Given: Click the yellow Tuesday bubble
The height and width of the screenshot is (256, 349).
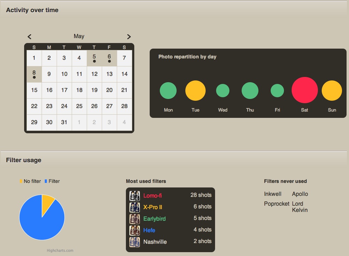Looking at the screenshot, I should 195,91.
